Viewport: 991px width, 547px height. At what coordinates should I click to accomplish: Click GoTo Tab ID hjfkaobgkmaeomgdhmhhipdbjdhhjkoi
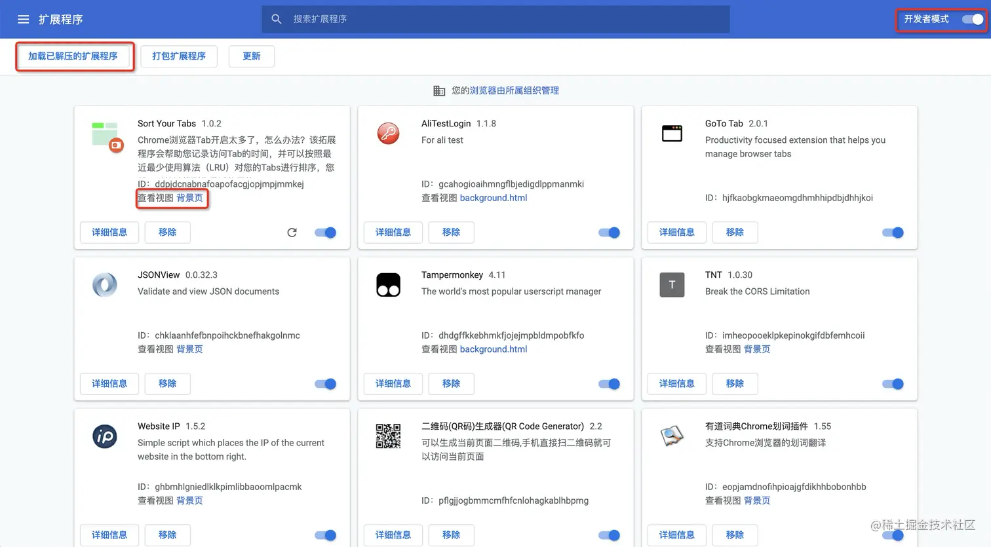(798, 198)
